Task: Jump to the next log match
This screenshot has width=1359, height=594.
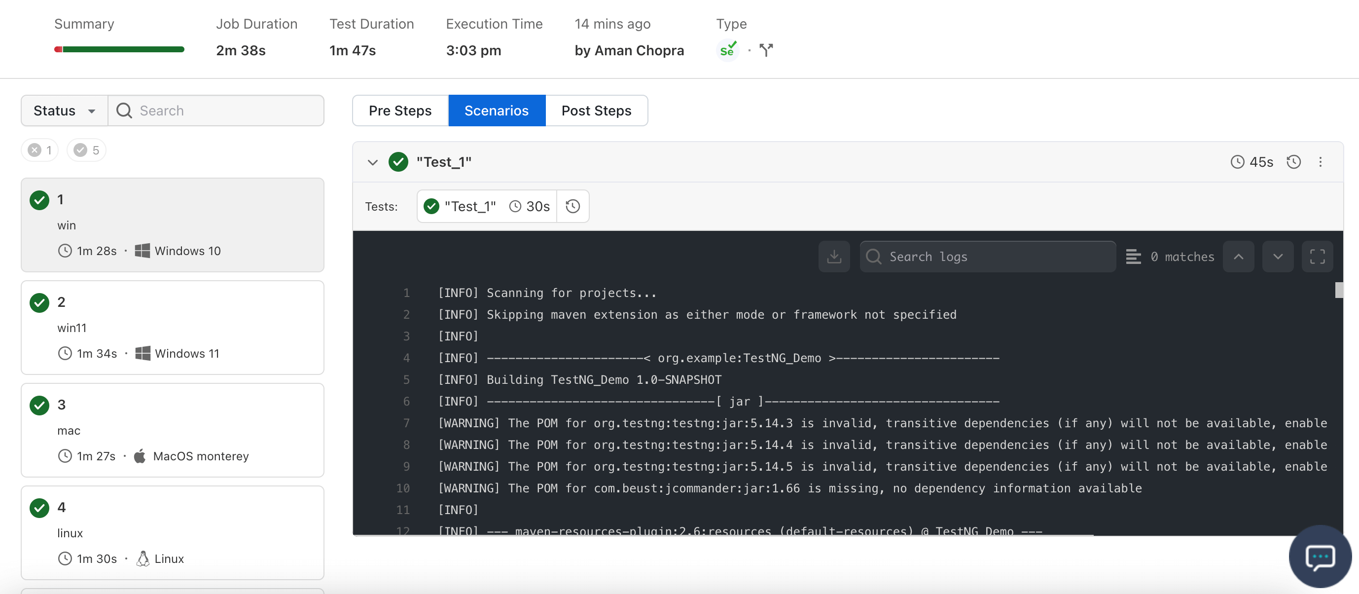Action: coord(1277,257)
